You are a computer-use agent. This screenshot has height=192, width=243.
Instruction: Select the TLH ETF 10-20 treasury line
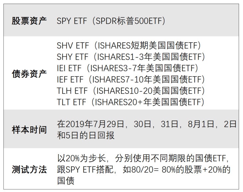pyautogui.click(x=131, y=91)
